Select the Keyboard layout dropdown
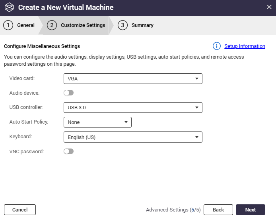The image size is (276, 219). click(x=133, y=137)
